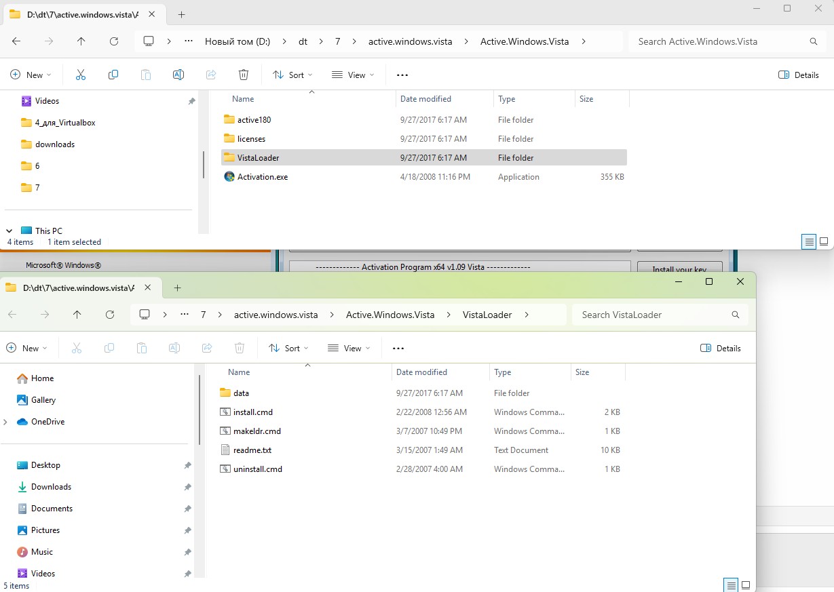Open downloads folder in top window sidebar
This screenshot has width=834, height=592.
pos(48,144)
